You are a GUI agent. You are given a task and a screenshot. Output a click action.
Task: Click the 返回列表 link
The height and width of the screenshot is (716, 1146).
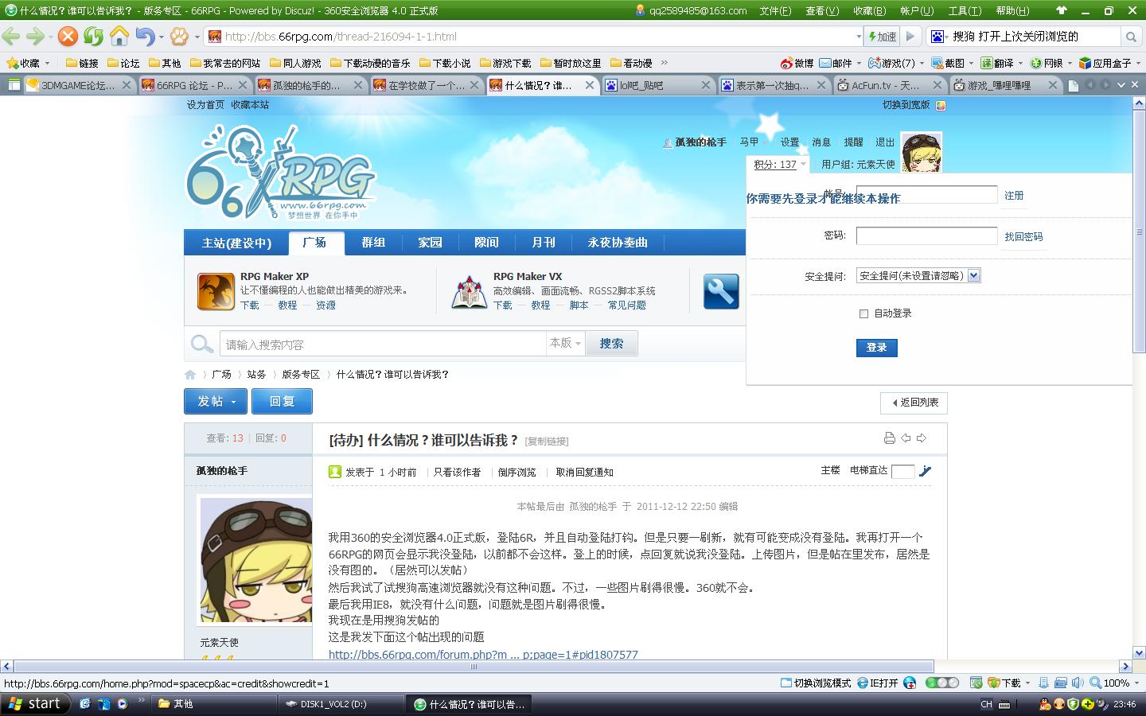(914, 403)
